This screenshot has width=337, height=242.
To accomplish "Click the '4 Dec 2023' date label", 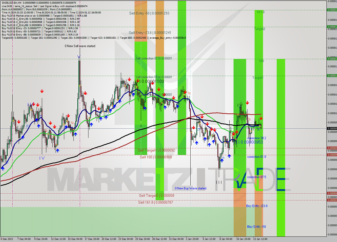I will point(7,239).
